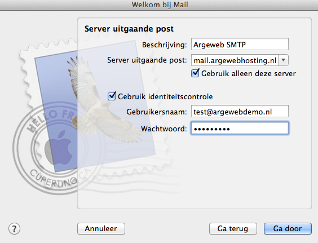Focus the Beschrijving field containing Argeweb SMTP
Image resolution: width=318 pixels, height=243 pixels.
(240, 44)
